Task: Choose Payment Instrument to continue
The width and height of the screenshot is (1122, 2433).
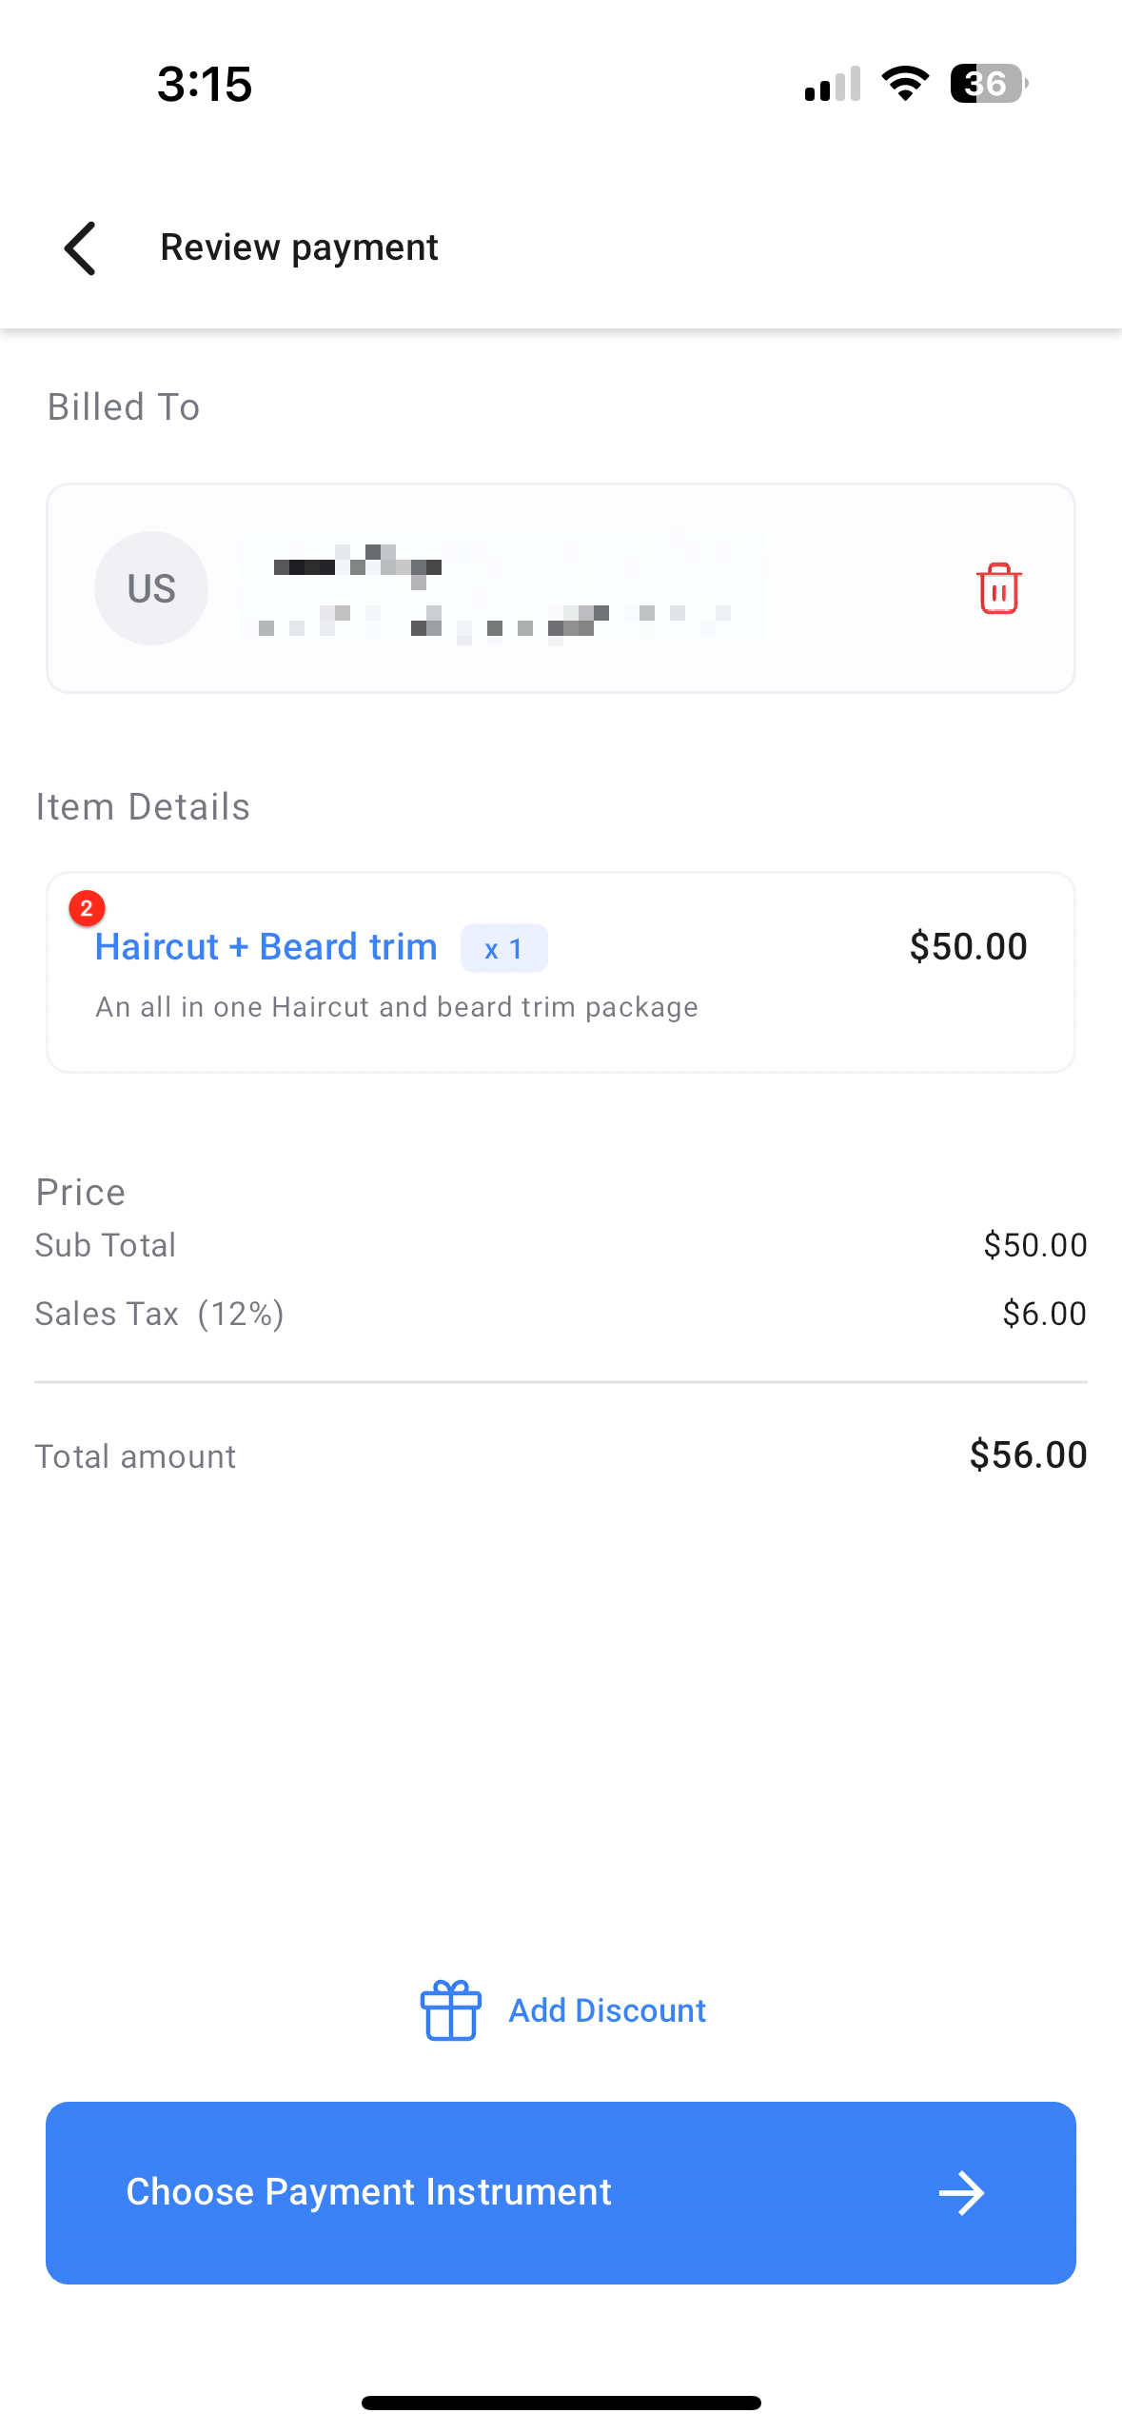Action: 561,2193
